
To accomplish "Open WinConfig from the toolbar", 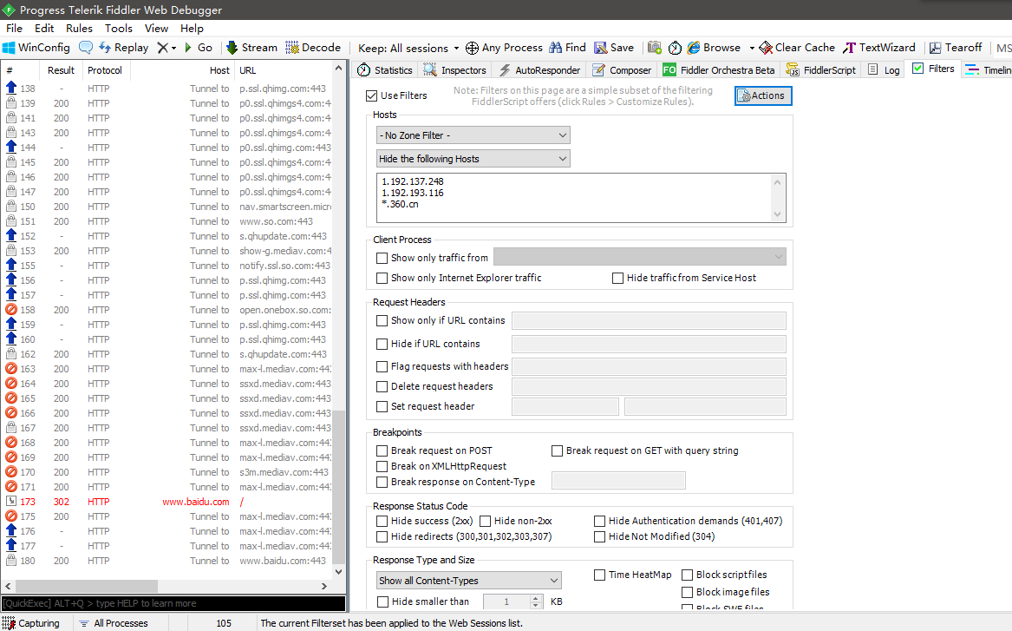I will (x=36, y=47).
